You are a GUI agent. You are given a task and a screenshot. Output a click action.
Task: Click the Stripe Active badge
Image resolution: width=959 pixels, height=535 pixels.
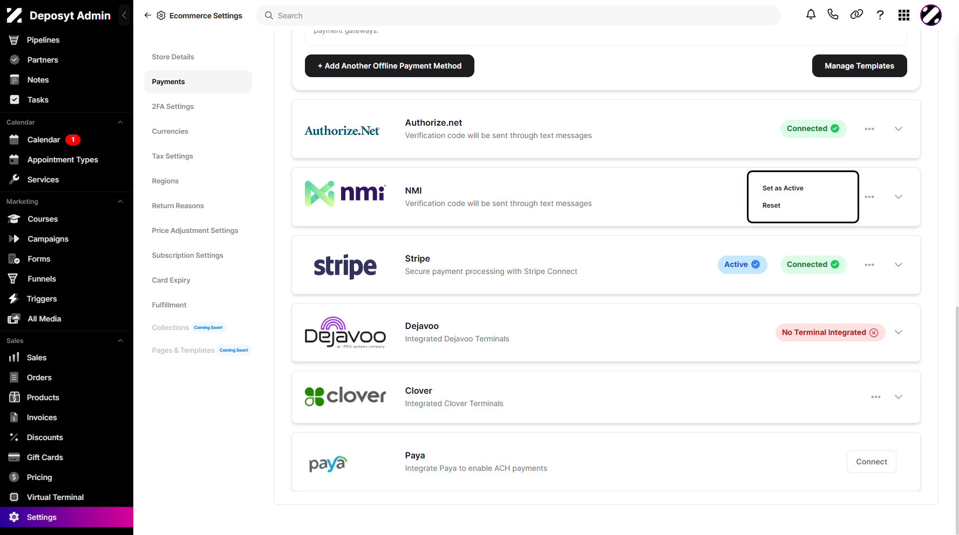pyautogui.click(x=742, y=264)
